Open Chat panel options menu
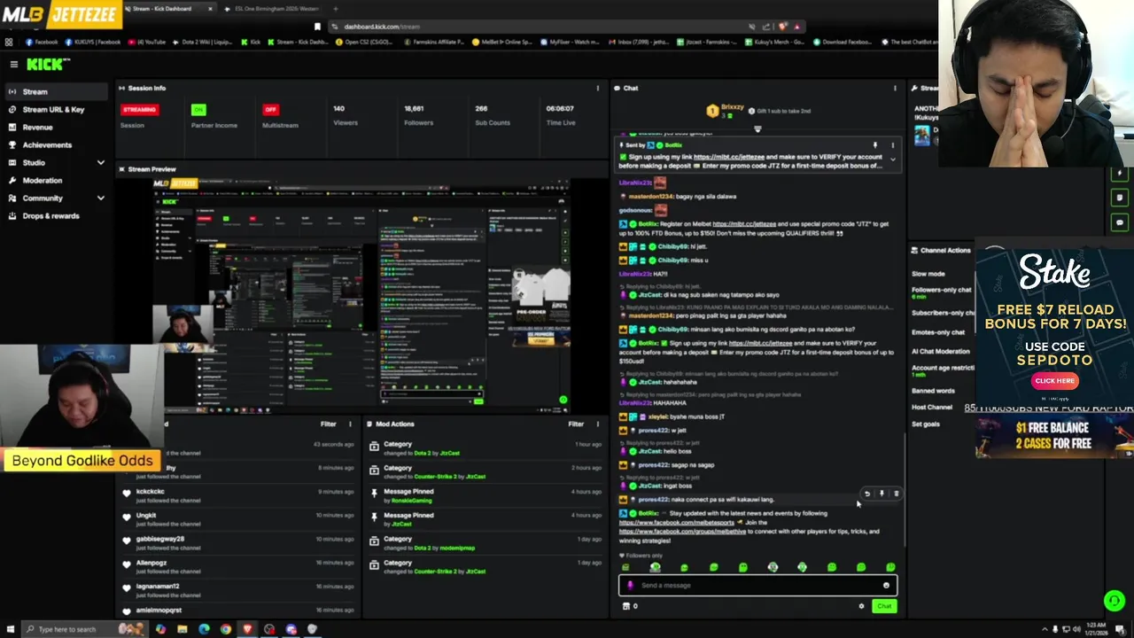 coord(895,88)
